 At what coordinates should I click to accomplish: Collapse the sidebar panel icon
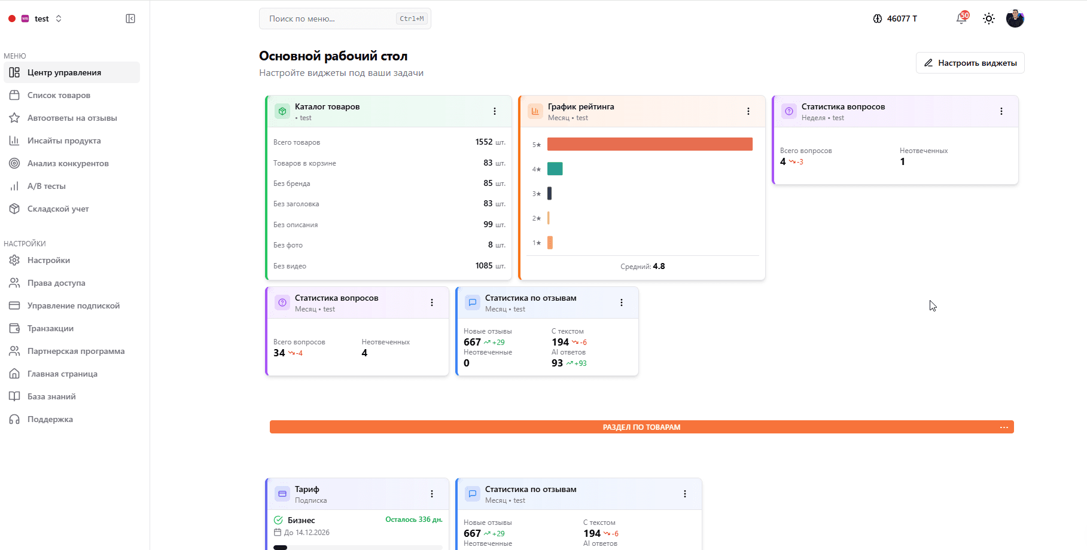tap(130, 19)
